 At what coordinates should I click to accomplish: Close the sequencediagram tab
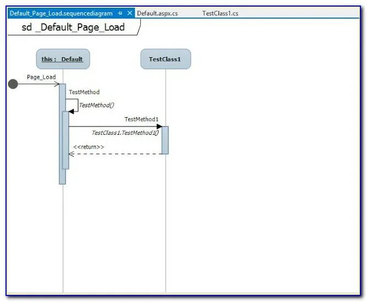coord(129,13)
